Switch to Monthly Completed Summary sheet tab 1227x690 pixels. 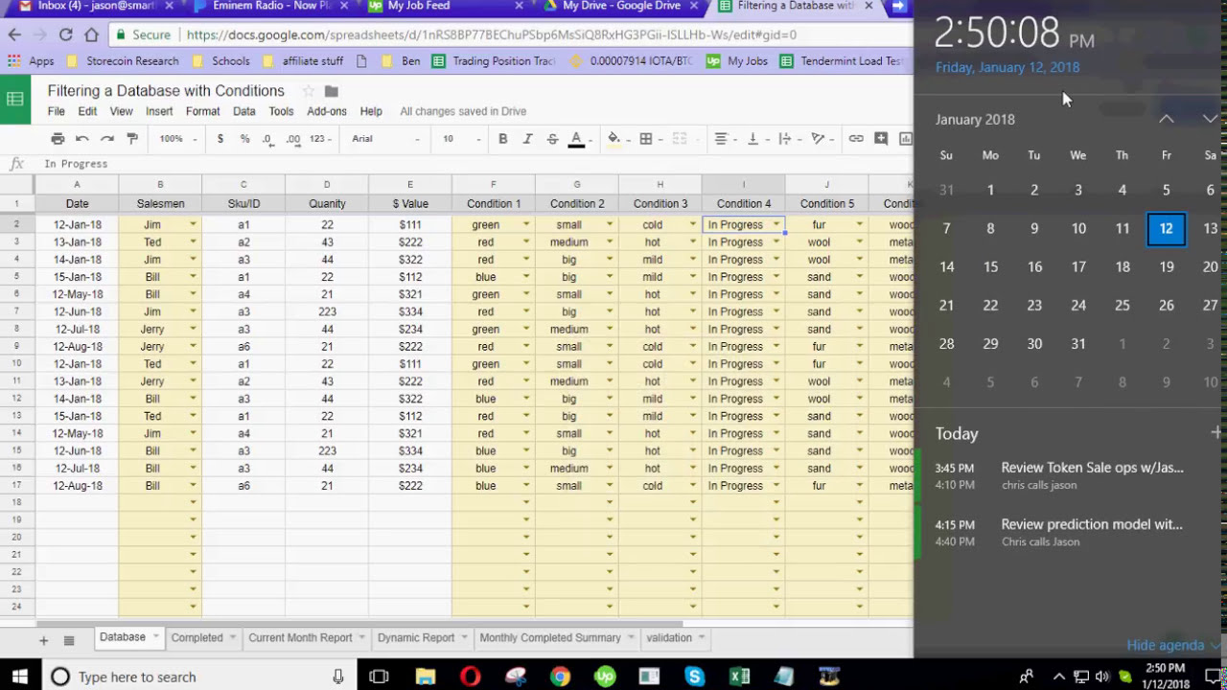coord(550,638)
